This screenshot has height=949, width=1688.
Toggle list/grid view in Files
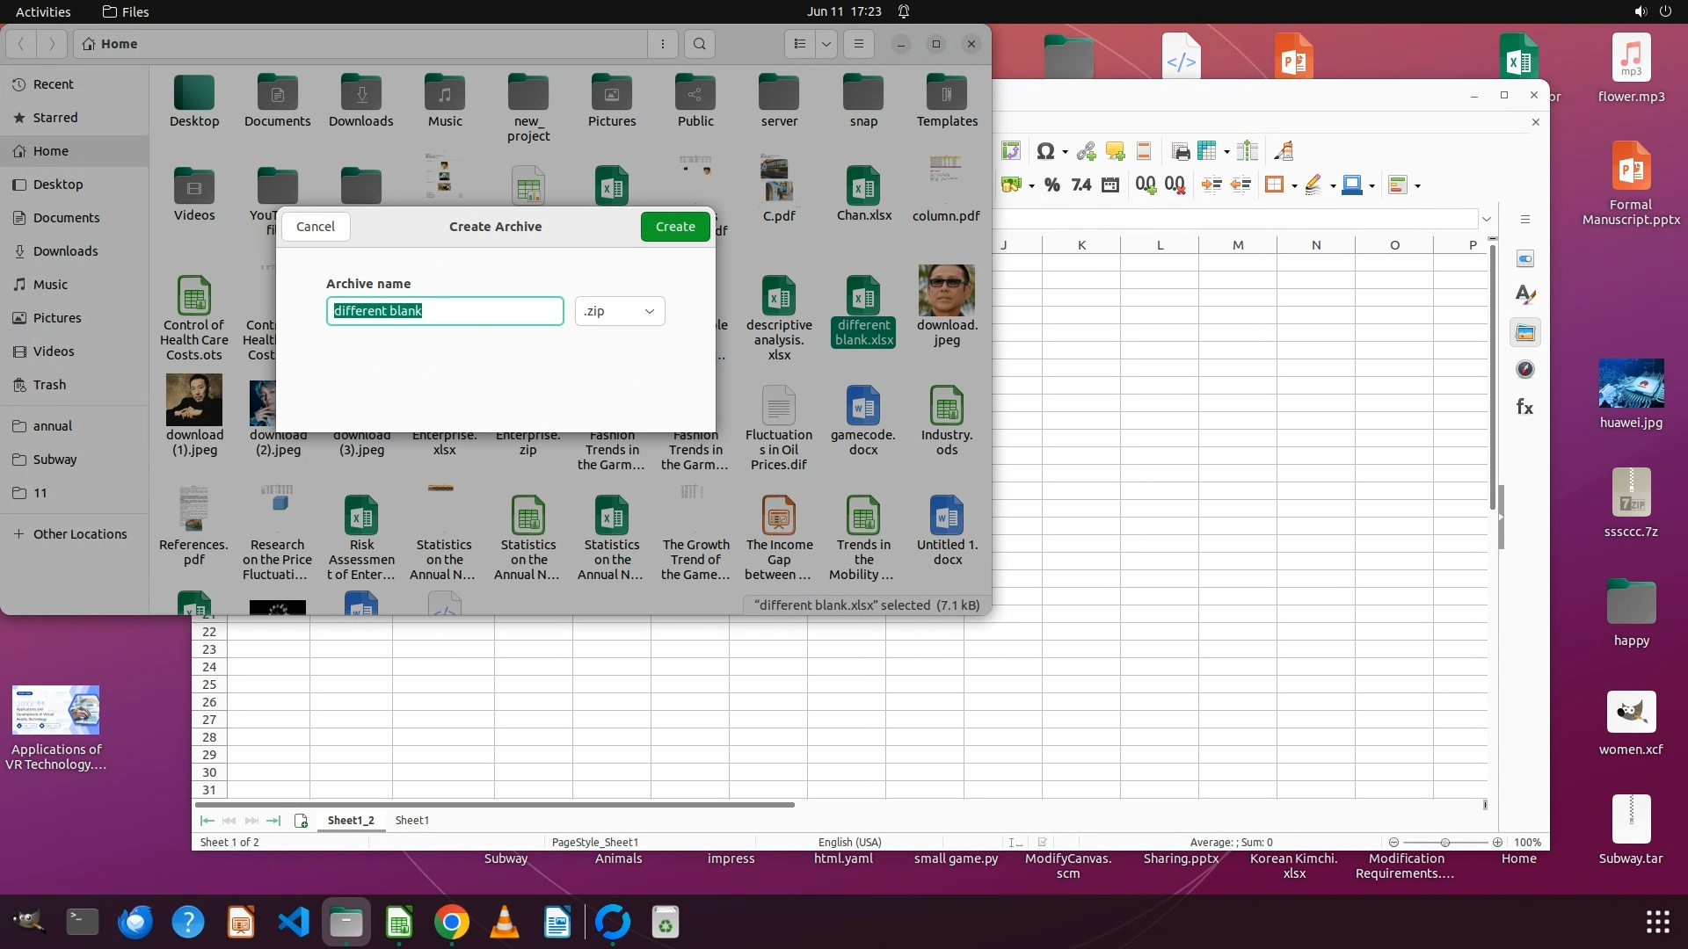pyautogui.click(x=799, y=44)
